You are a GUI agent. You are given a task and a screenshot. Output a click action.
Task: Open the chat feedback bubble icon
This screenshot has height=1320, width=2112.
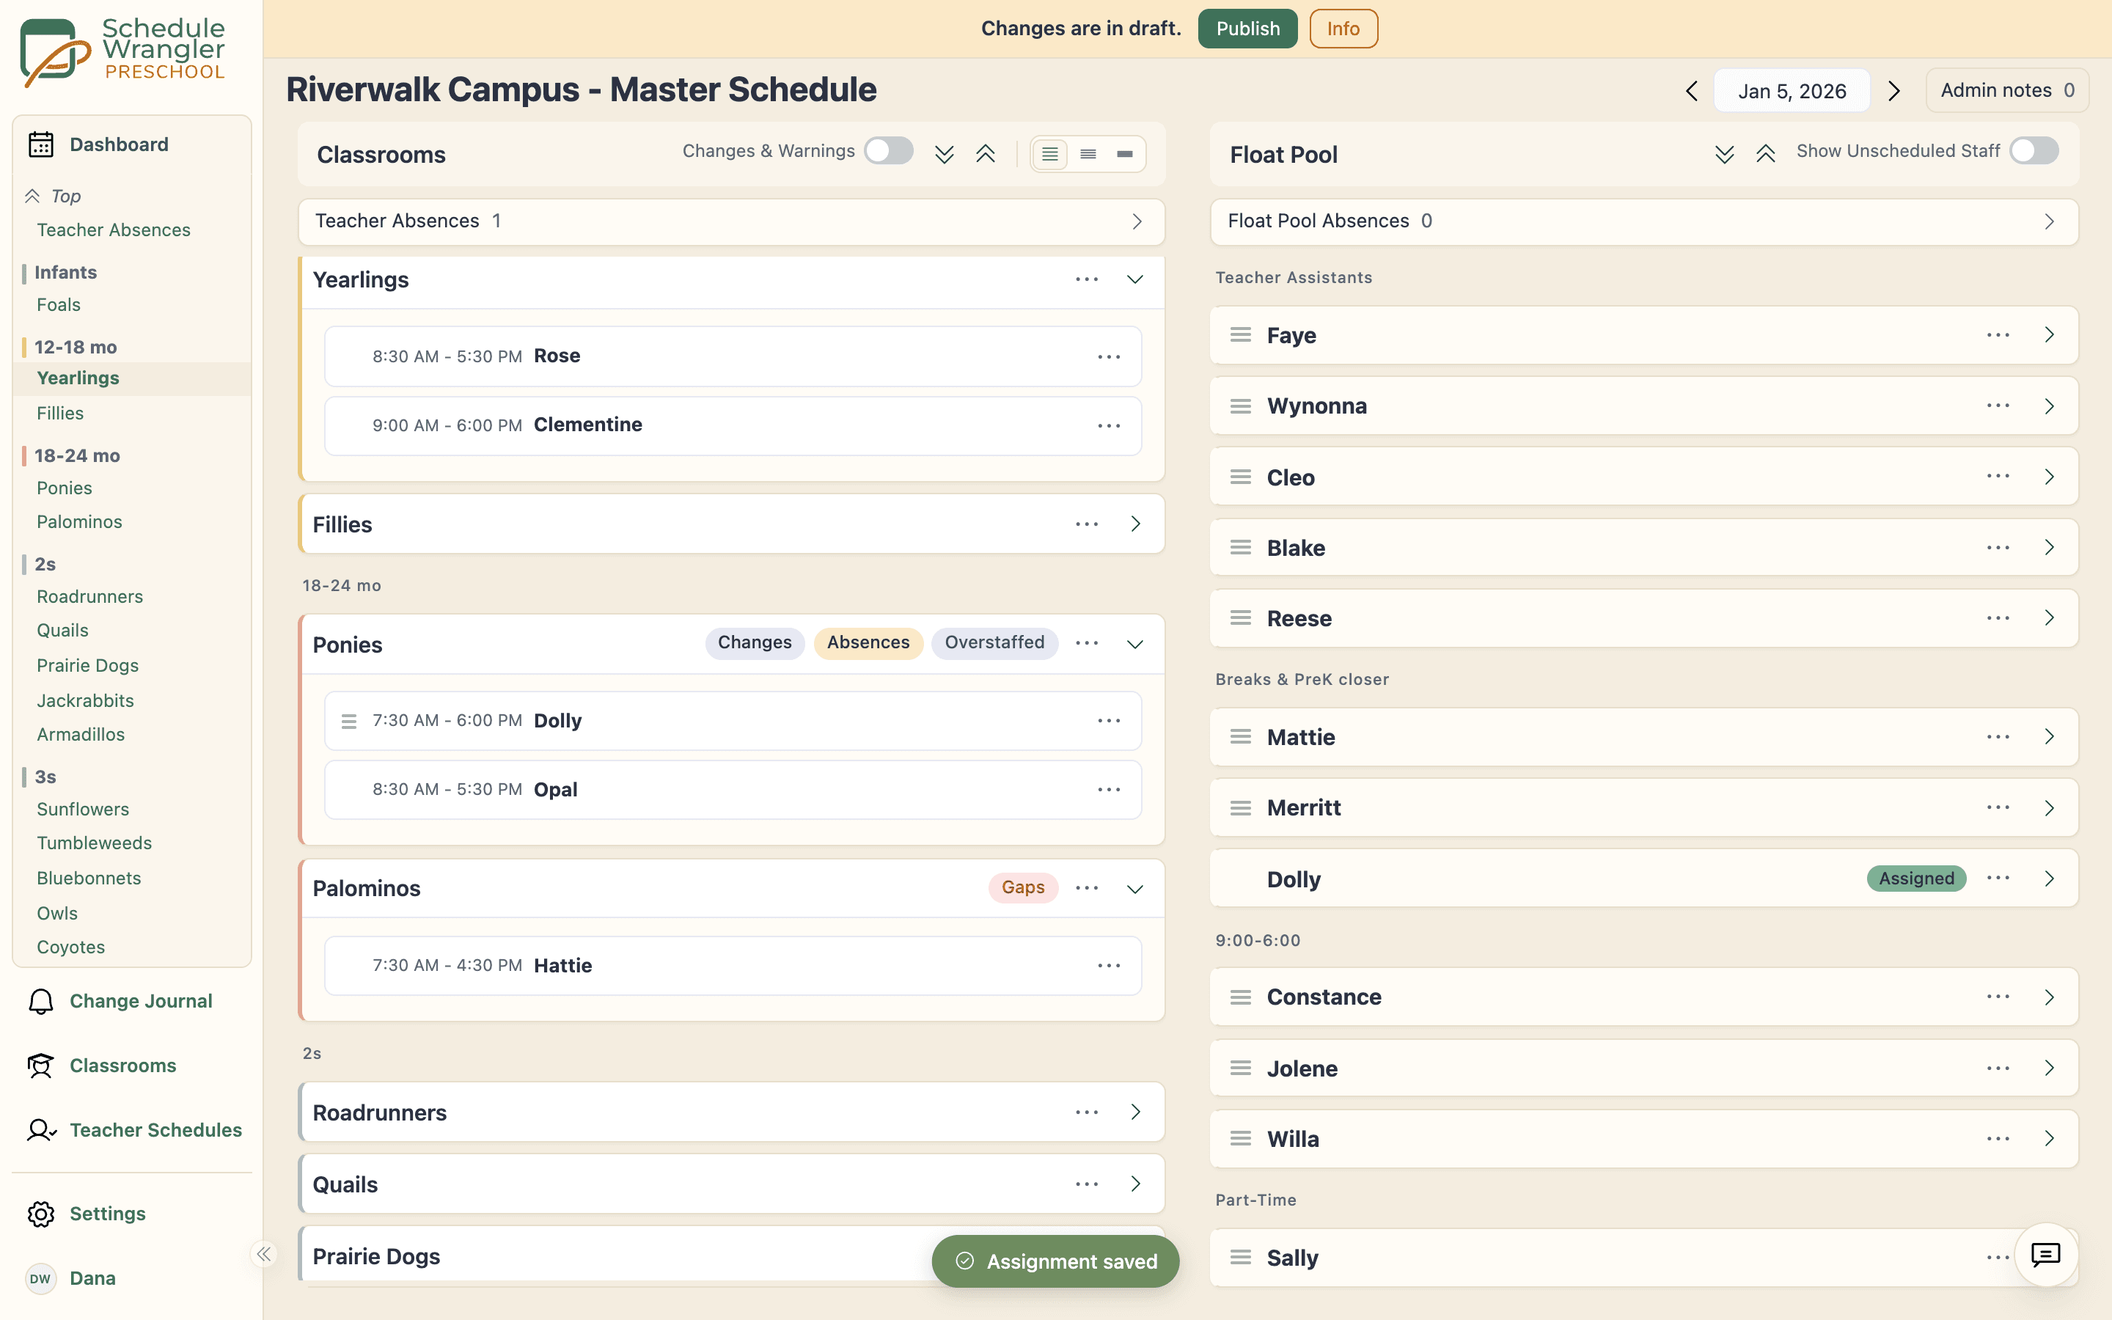click(2046, 1255)
